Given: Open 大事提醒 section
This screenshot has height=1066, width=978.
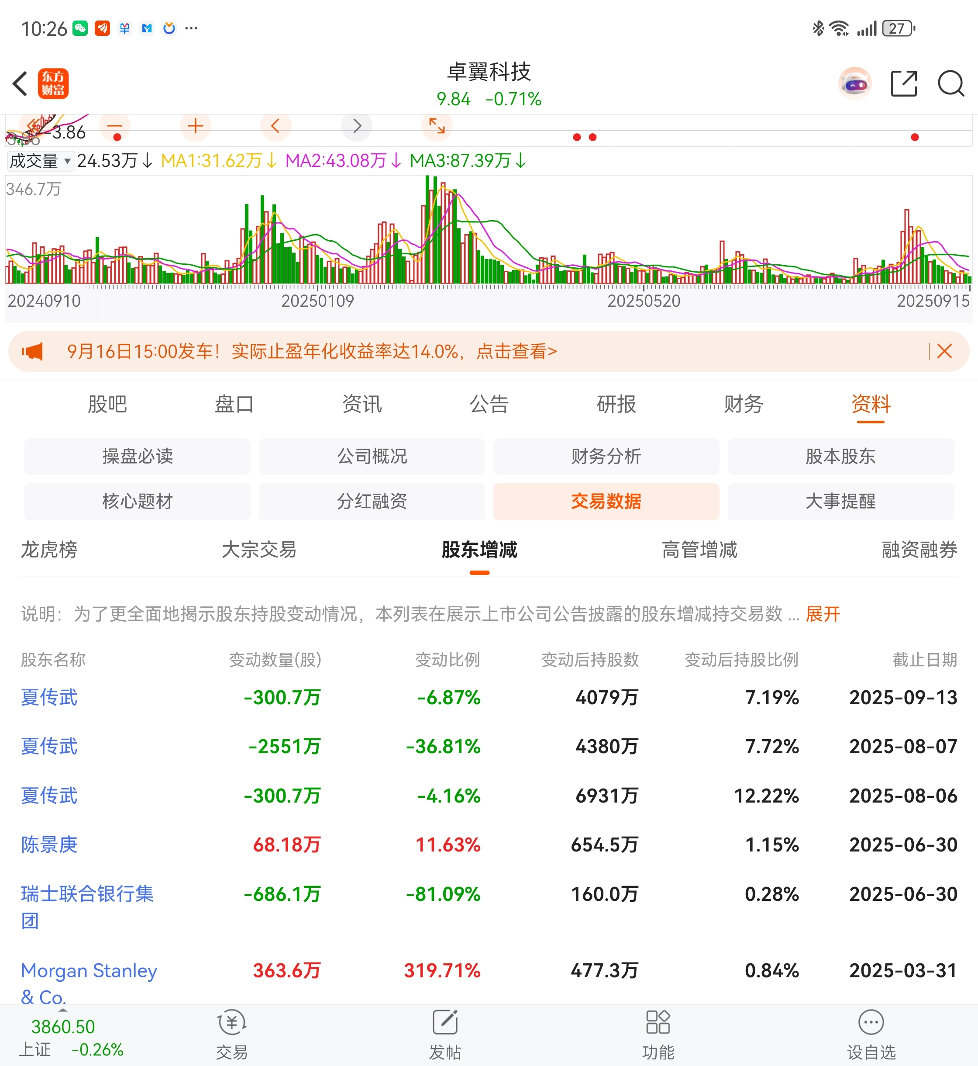Looking at the screenshot, I should pyautogui.click(x=841, y=501).
